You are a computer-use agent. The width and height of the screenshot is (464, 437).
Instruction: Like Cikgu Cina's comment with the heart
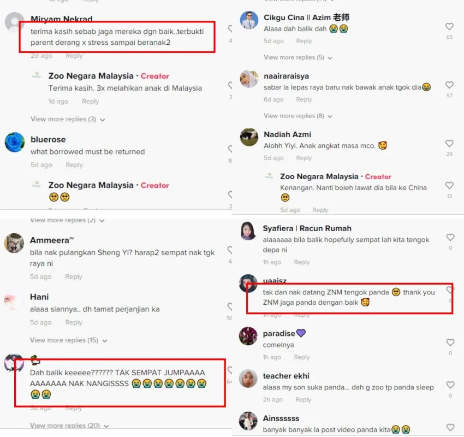point(449,26)
